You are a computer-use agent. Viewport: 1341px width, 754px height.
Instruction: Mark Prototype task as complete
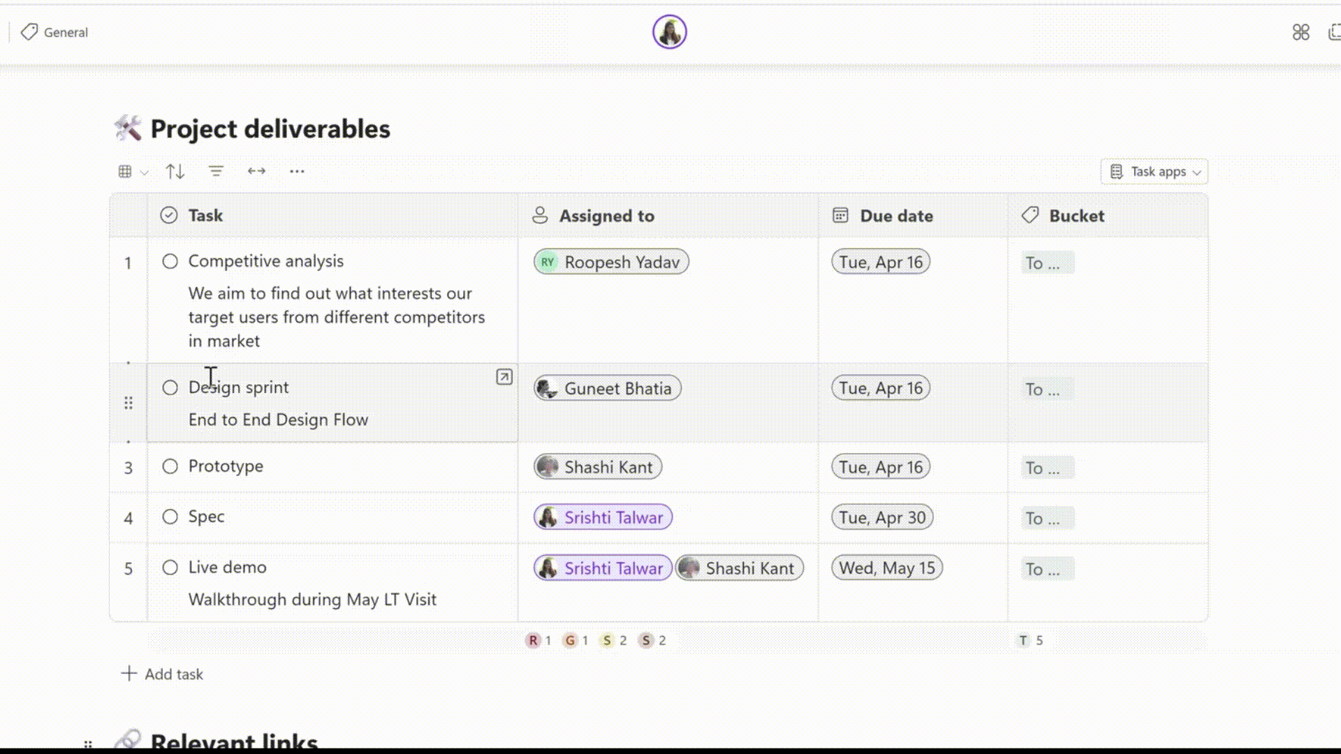[x=170, y=466]
